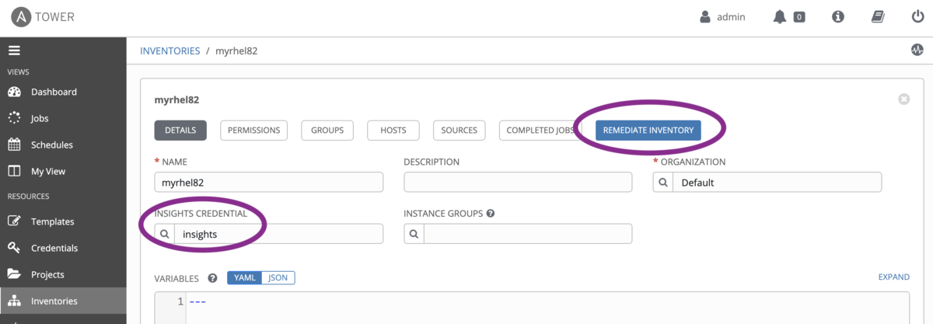Log out with the power icon
The height and width of the screenshot is (324, 933).
(917, 16)
